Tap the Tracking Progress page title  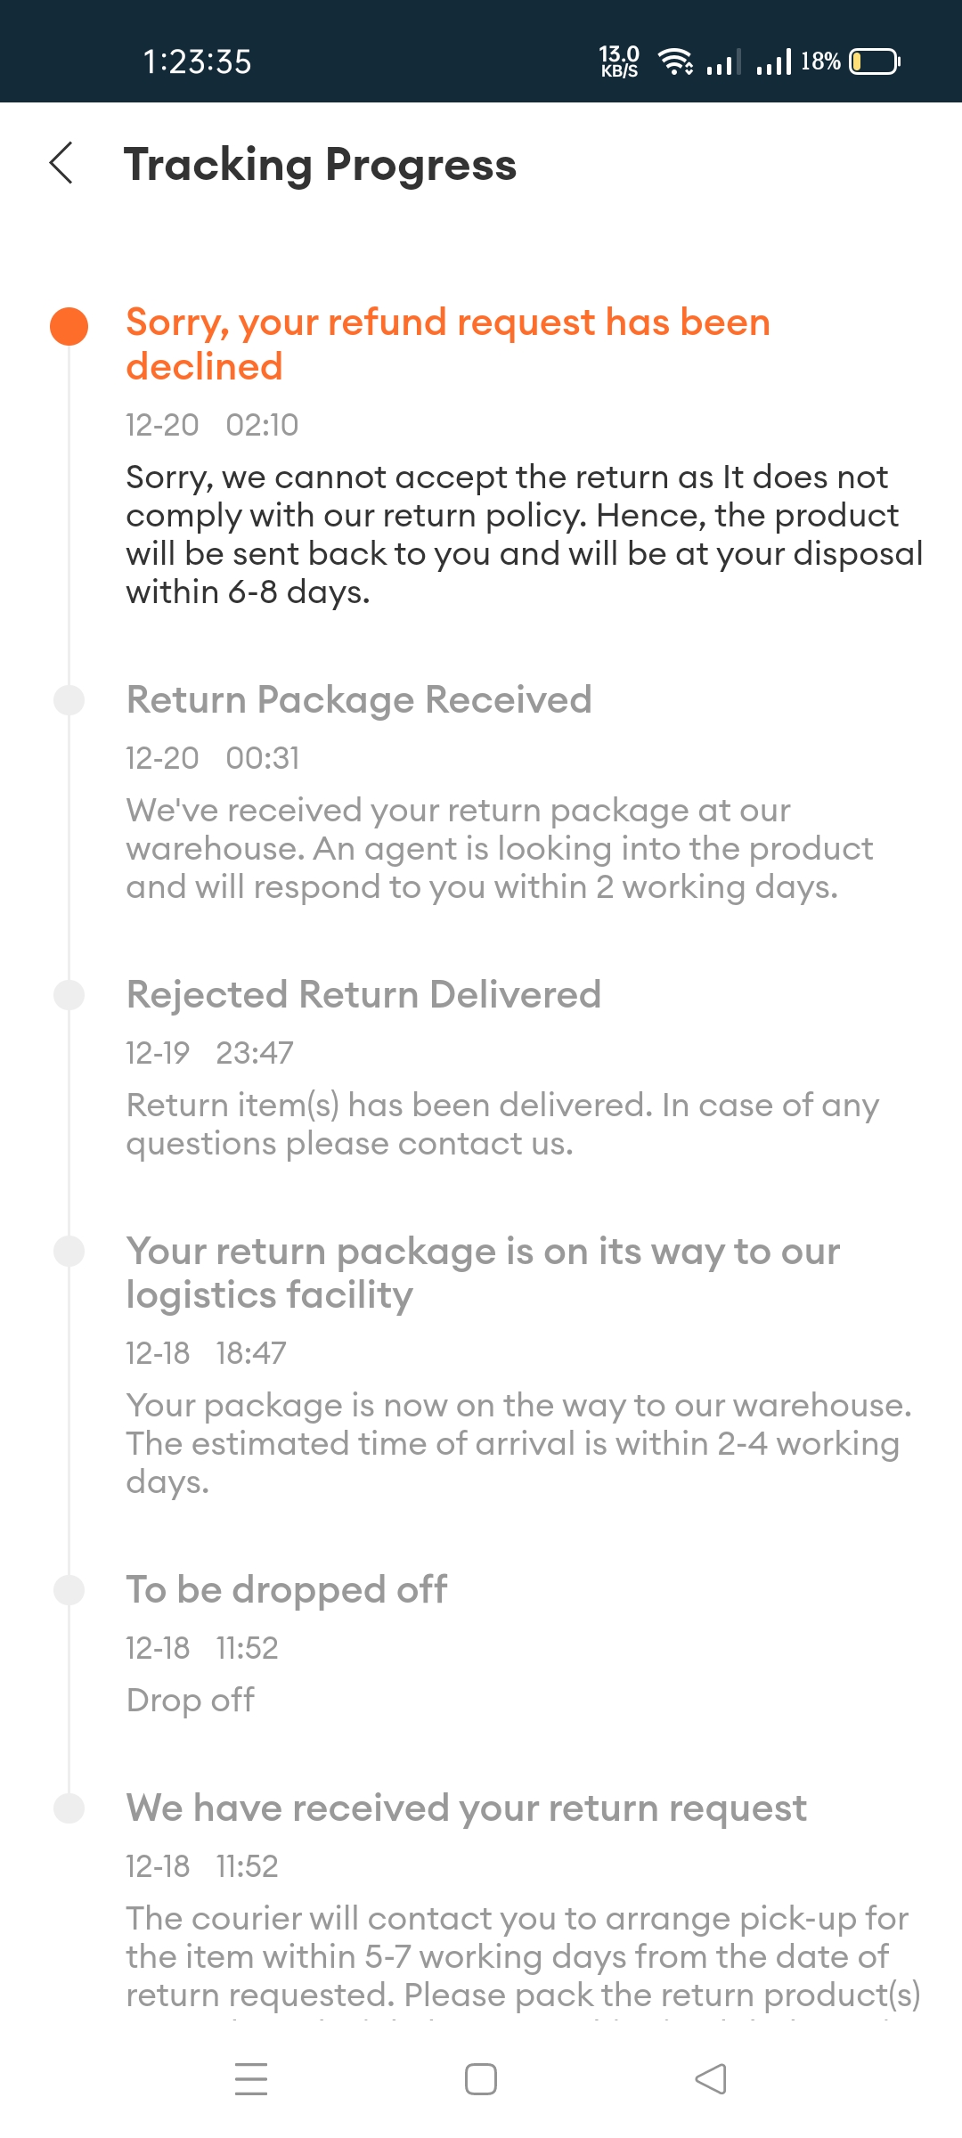click(321, 165)
